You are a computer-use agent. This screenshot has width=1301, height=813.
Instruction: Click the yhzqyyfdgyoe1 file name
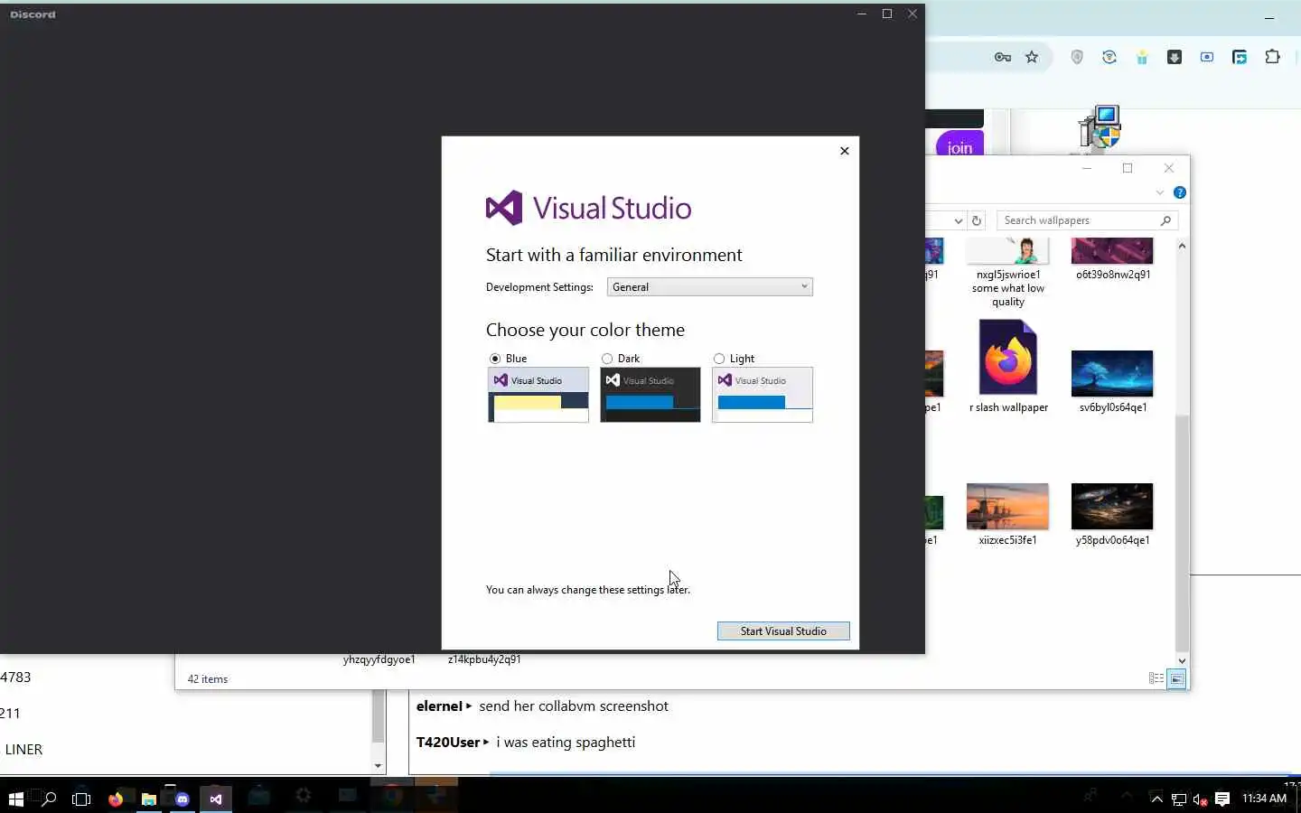379,659
